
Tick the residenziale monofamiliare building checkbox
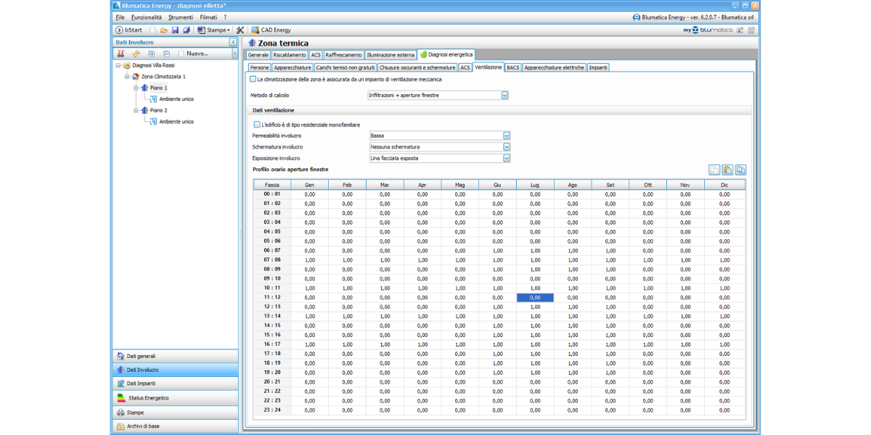(x=257, y=125)
